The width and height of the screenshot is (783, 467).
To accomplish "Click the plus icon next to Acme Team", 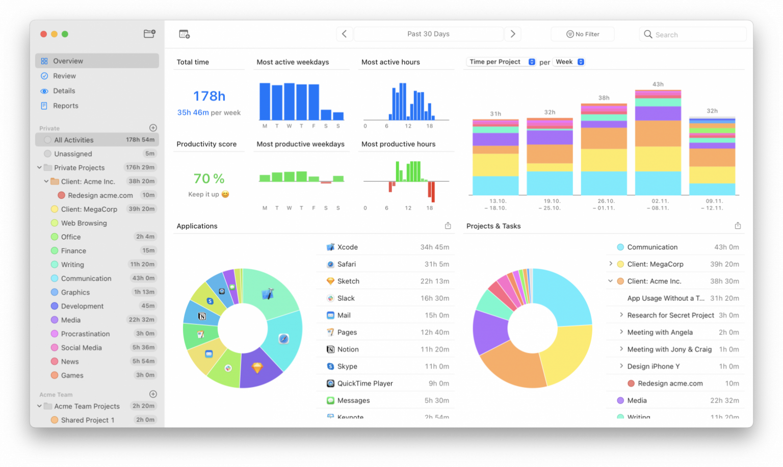I will coord(153,394).
